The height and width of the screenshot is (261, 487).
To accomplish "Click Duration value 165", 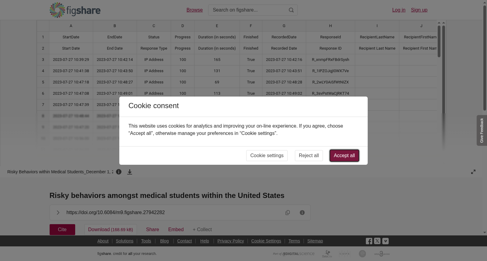I will pos(217,60).
